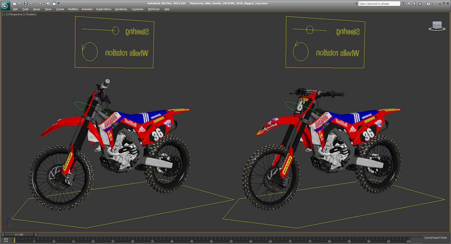
Task: Open the Perspective viewport label menu
Action: click(16, 14)
